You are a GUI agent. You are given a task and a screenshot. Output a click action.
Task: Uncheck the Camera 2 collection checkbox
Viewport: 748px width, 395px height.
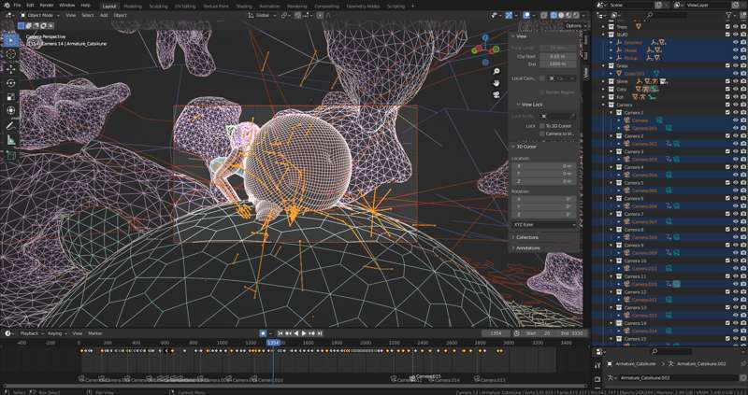pos(727,136)
